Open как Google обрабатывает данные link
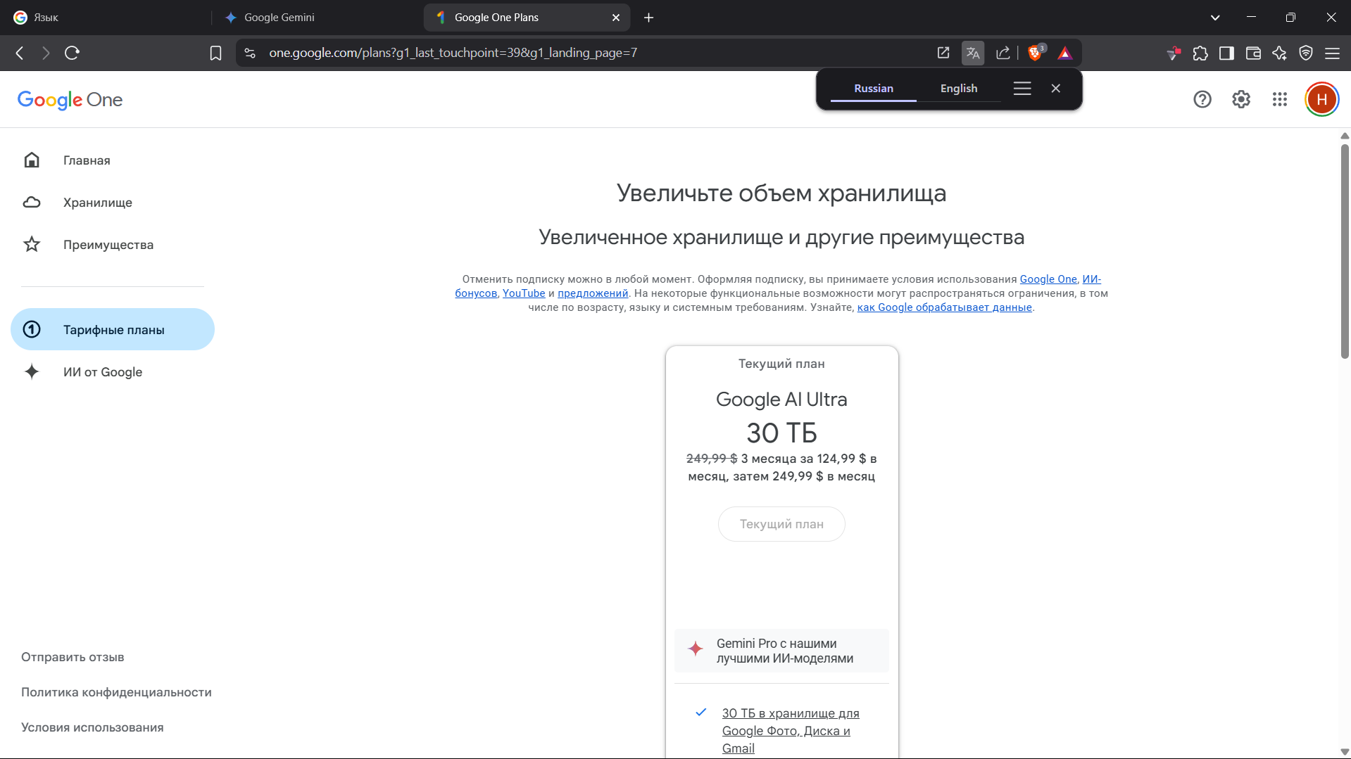 click(x=944, y=307)
